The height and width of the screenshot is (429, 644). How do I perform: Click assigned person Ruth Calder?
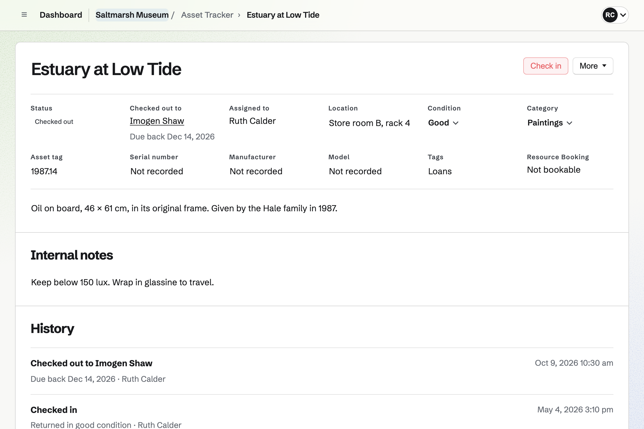point(252,121)
